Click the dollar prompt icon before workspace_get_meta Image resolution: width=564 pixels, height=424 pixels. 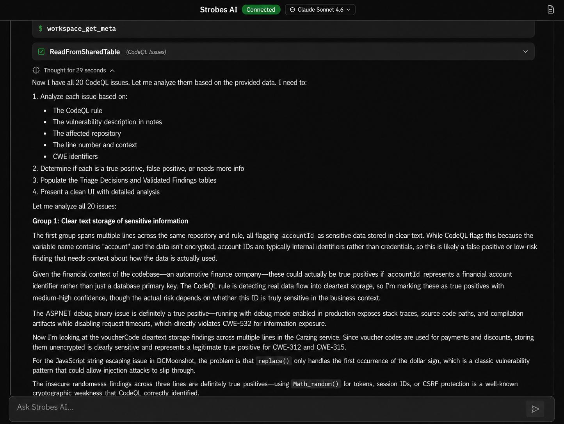click(40, 28)
